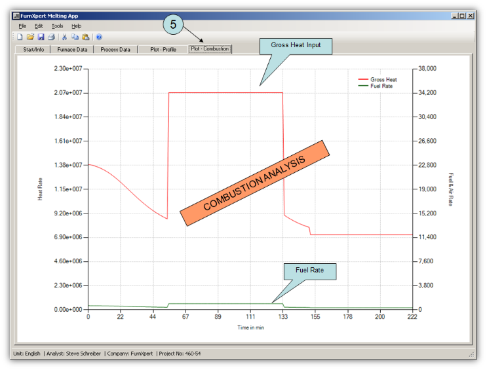Viewport: 487px width, 370px height.
Task: Switch to the Start/Info tab
Action: tap(33, 49)
